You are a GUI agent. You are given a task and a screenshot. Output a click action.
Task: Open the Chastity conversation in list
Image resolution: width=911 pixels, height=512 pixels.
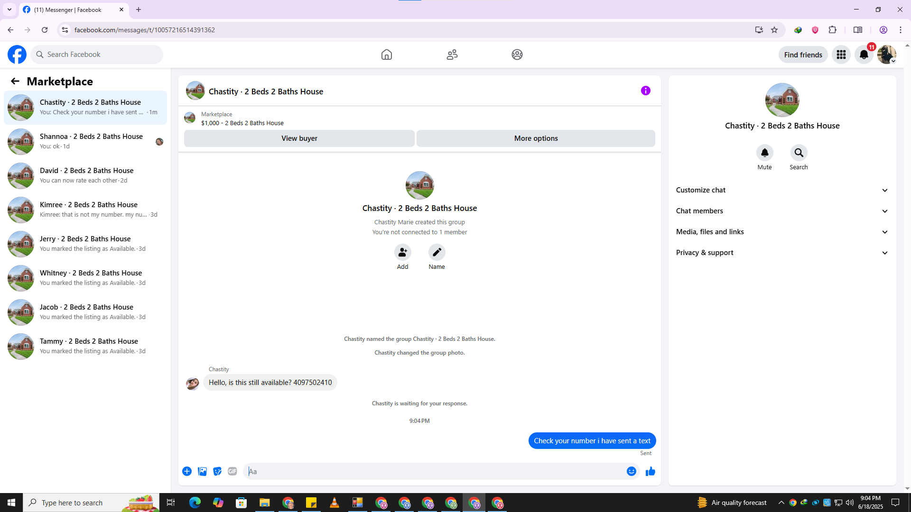[85, 108]
